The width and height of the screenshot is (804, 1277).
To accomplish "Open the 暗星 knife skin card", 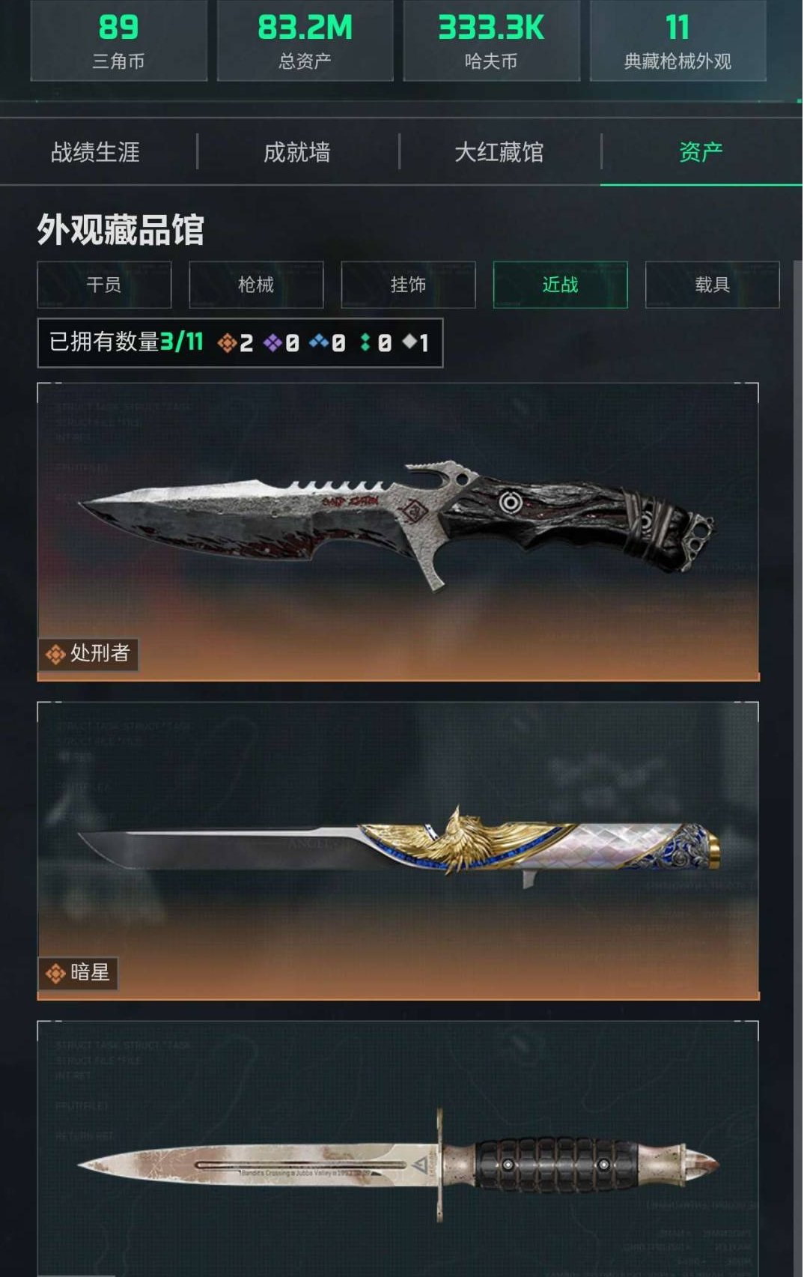I will [x=398, y=851].
